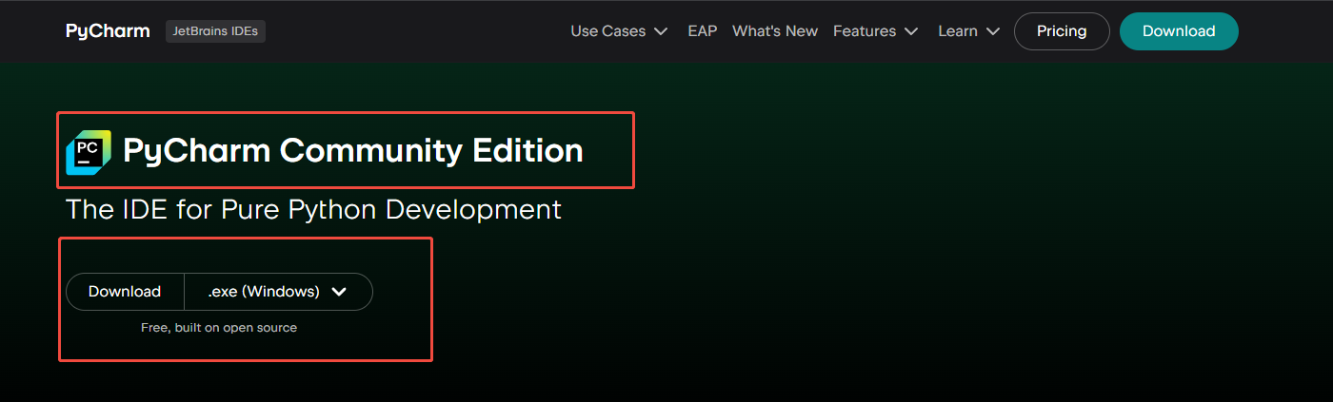The width and height of the screenshot is (1333, 402).
Task: Open the EAP page
Action: point(703,31)
